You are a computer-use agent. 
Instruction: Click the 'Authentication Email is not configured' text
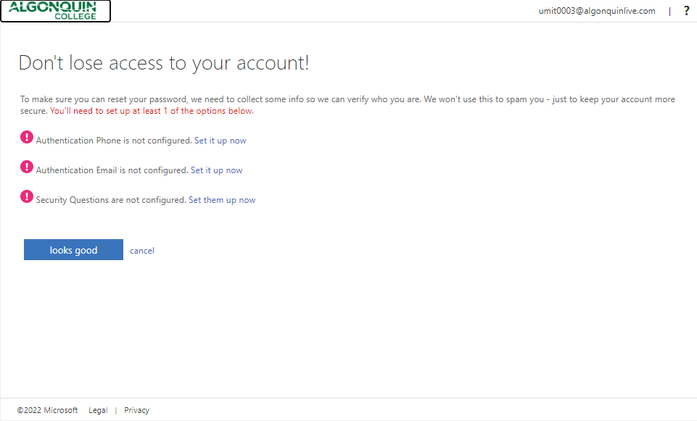tap(112, 170)
